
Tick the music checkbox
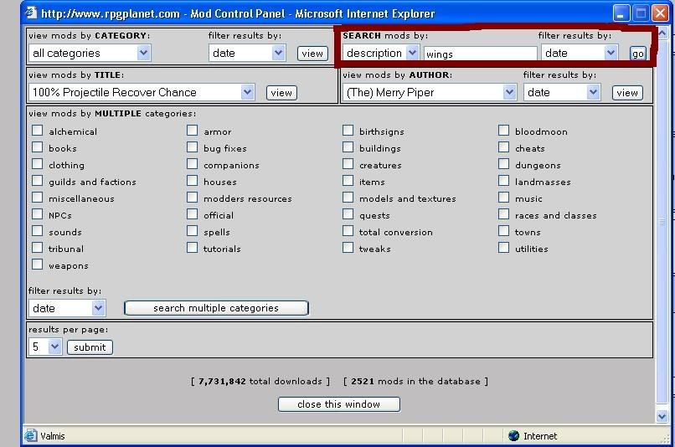pyautogui.click(x=503, y=198)
